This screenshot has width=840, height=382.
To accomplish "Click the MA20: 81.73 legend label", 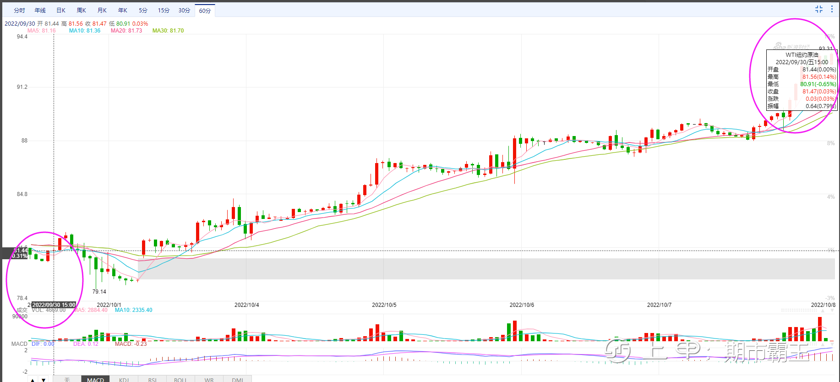I will 126,31.
